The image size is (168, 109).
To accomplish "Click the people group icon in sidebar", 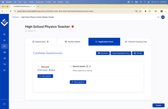I will pos(4,52).
